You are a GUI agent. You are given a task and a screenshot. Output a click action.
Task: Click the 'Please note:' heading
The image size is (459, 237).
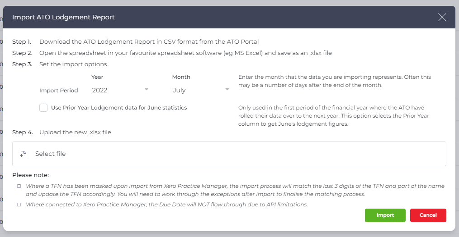tap(30, 175)
